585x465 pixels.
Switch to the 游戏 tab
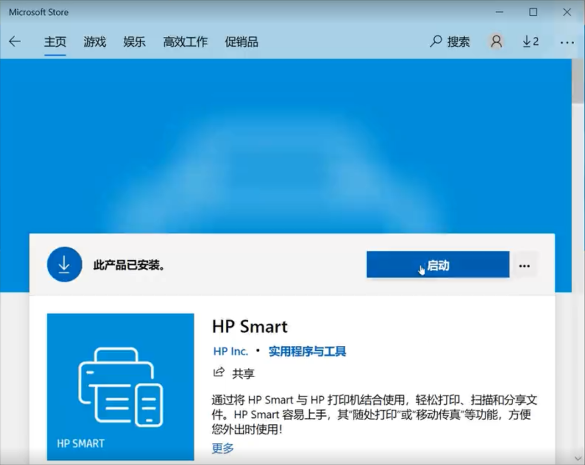tap(95, 42)
